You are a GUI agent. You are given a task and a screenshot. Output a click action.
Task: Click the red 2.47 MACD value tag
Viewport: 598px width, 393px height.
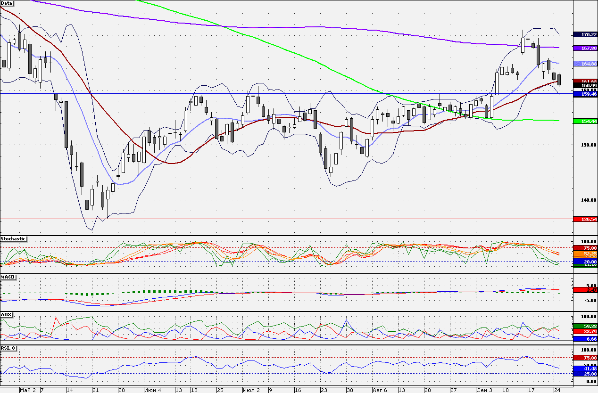(585, 290)
